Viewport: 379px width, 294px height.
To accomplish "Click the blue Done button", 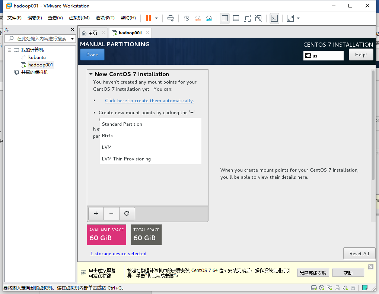I will pos(92,54).
